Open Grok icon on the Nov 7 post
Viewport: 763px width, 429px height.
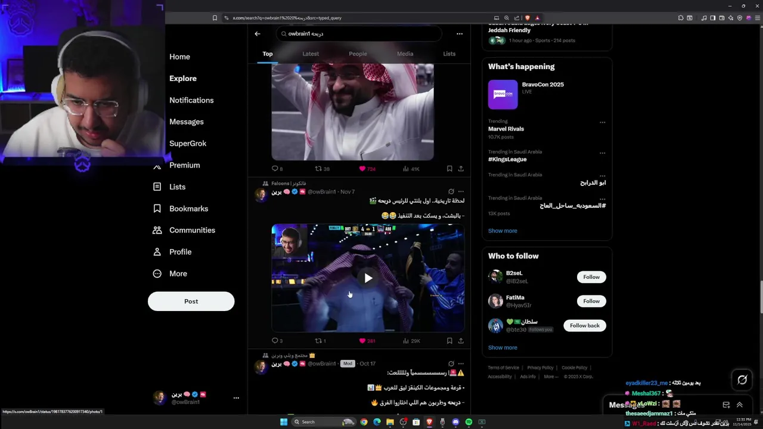(x=451, y=192)
